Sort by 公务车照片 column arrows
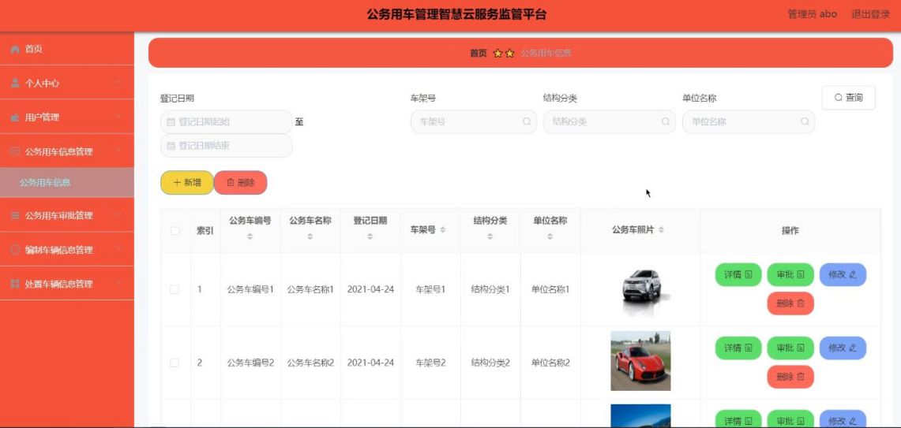The width and height of the screenshot is (901, 428). pos(662,230)
